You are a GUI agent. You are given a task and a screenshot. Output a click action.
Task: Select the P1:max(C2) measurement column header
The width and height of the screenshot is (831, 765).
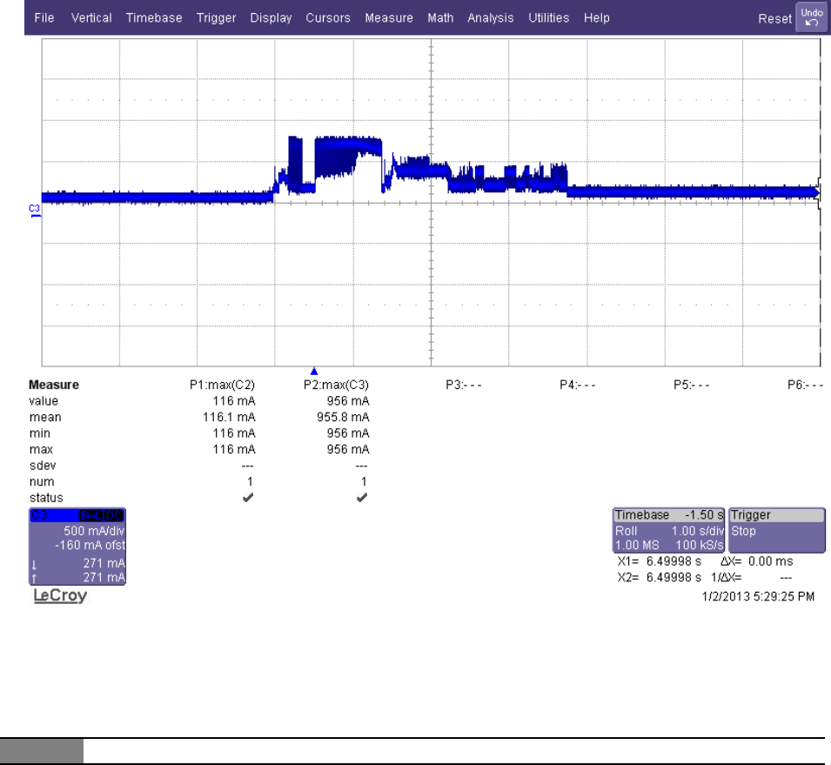tap(223, 386)
